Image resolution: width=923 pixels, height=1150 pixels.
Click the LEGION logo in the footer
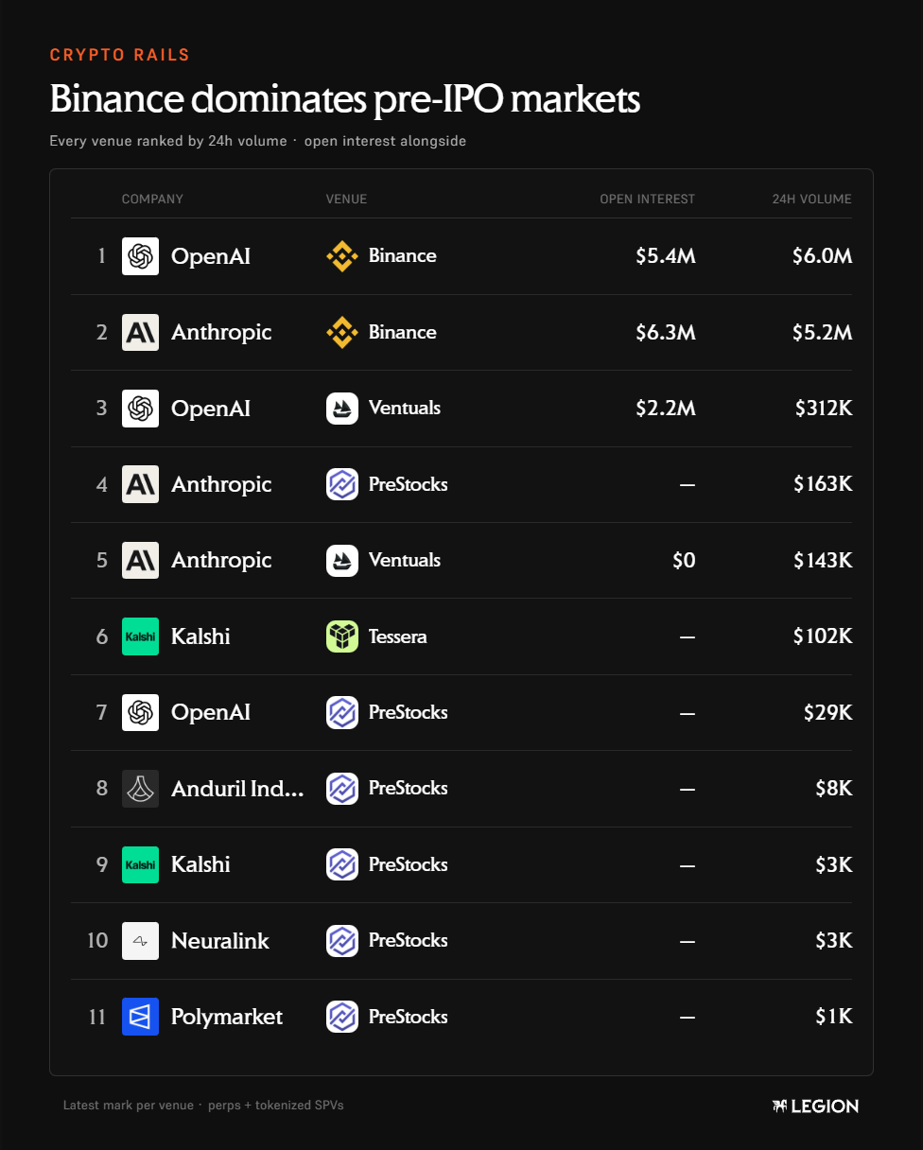pyautogui.click(x=815, y=1106)
